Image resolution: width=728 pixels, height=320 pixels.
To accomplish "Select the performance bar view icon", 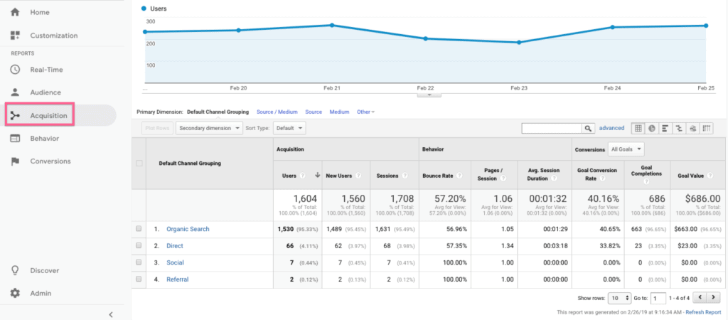I will [665, 128].
